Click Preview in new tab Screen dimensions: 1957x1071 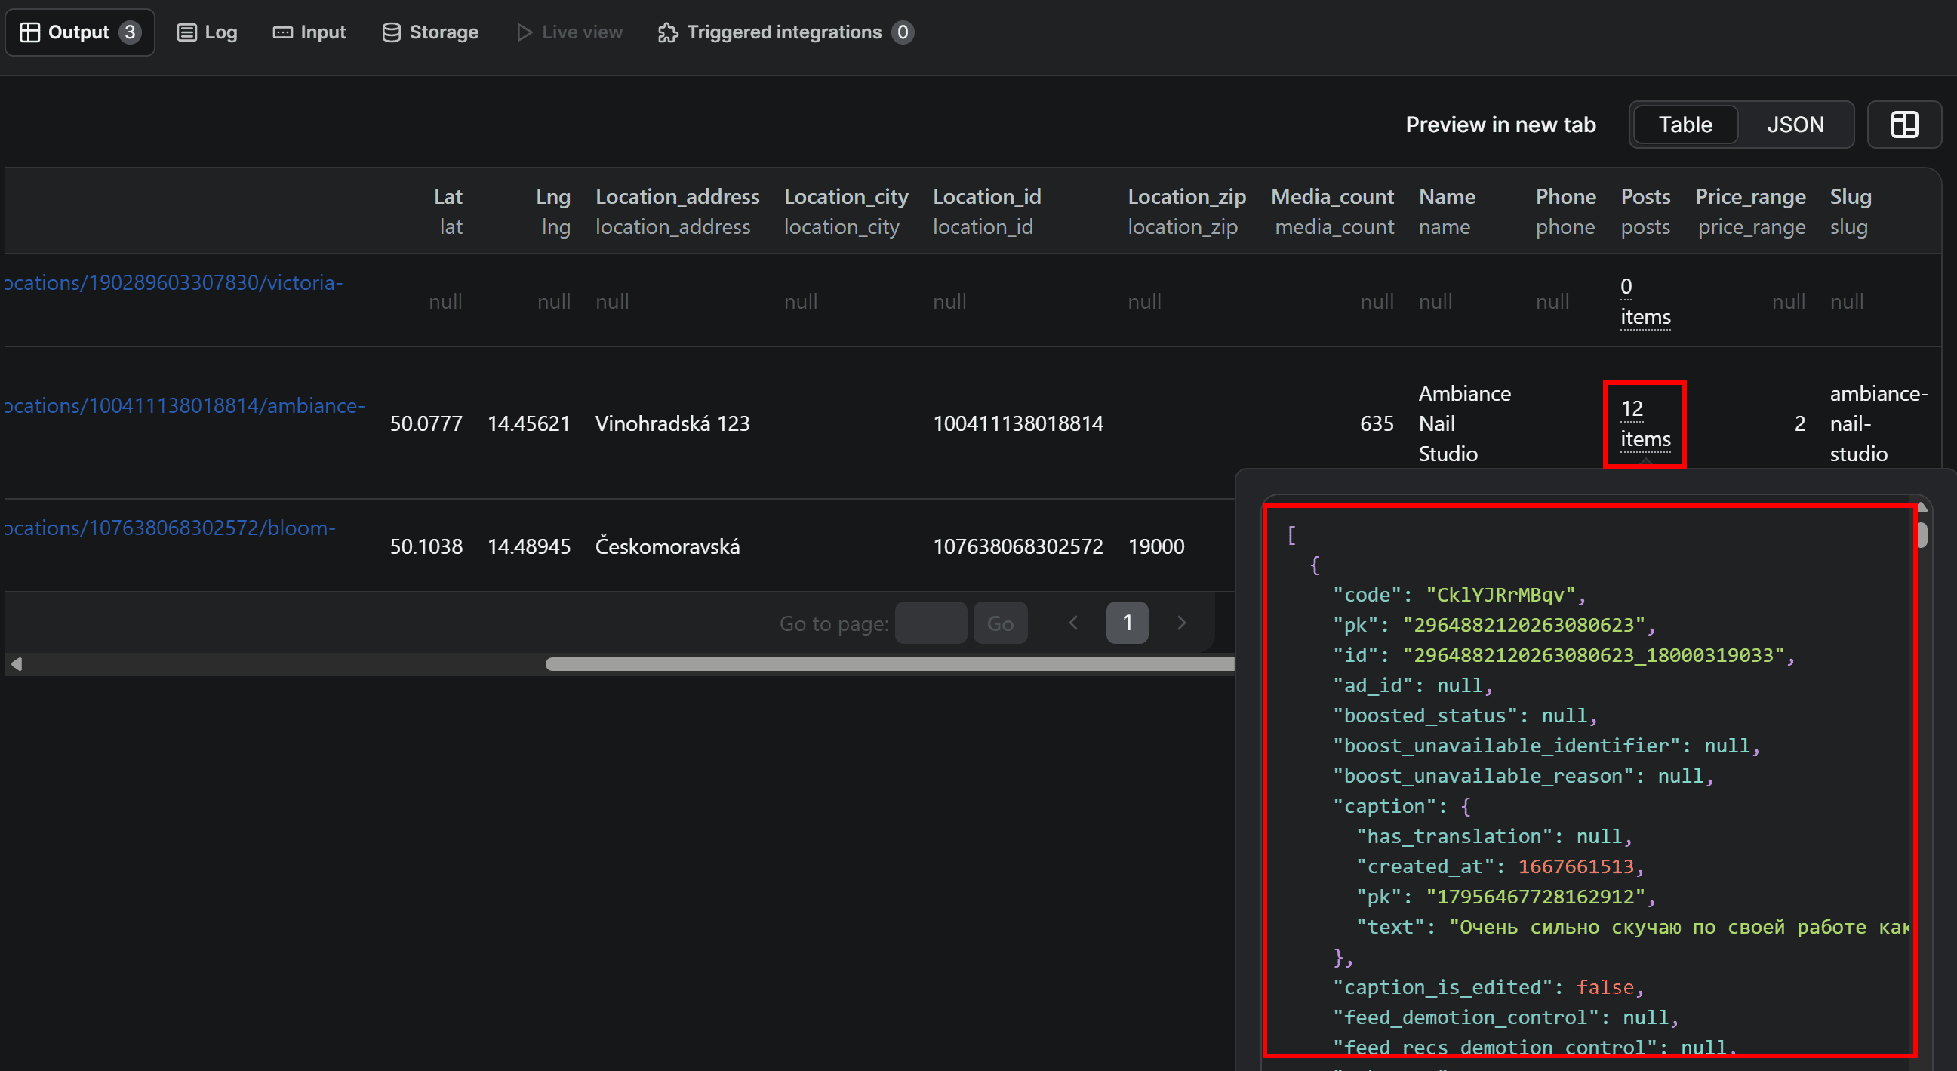point(1500,125)
